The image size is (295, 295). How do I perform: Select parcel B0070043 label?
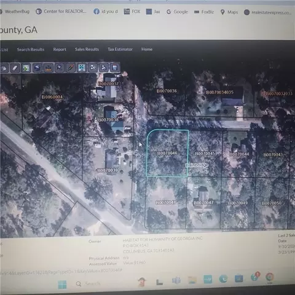coord(273,154)
